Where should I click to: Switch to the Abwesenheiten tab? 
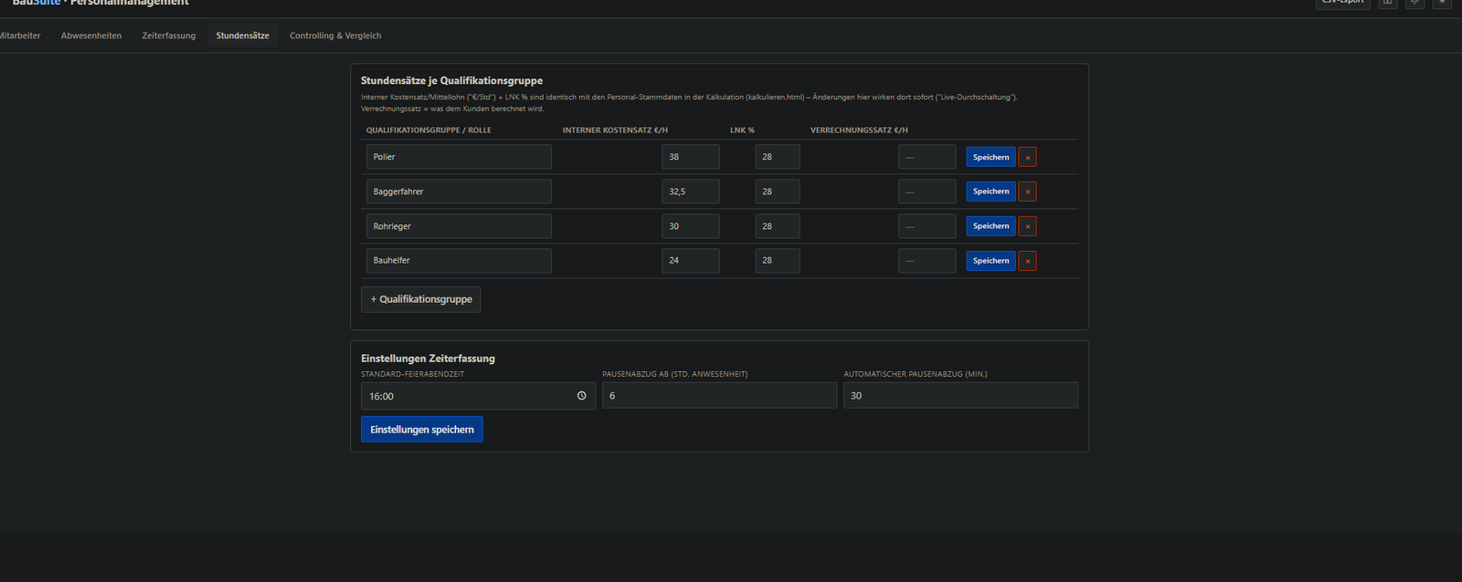click(91, 36)
